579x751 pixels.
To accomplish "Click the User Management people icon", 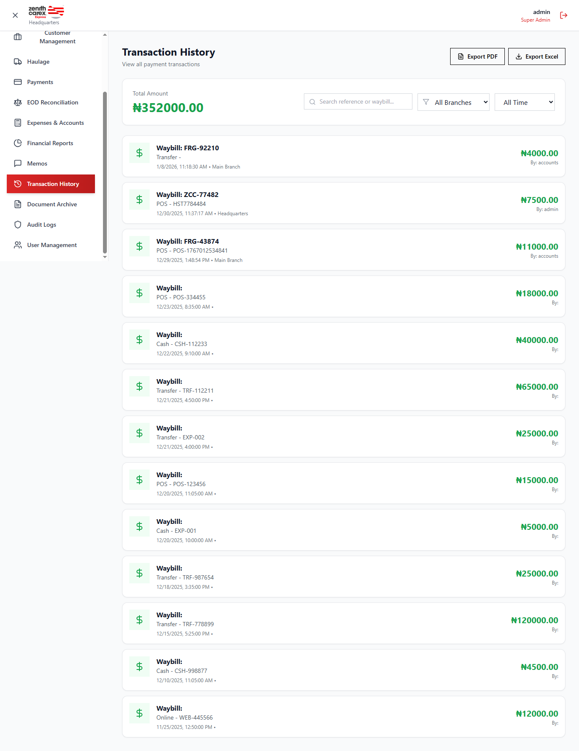I will 18,245.
